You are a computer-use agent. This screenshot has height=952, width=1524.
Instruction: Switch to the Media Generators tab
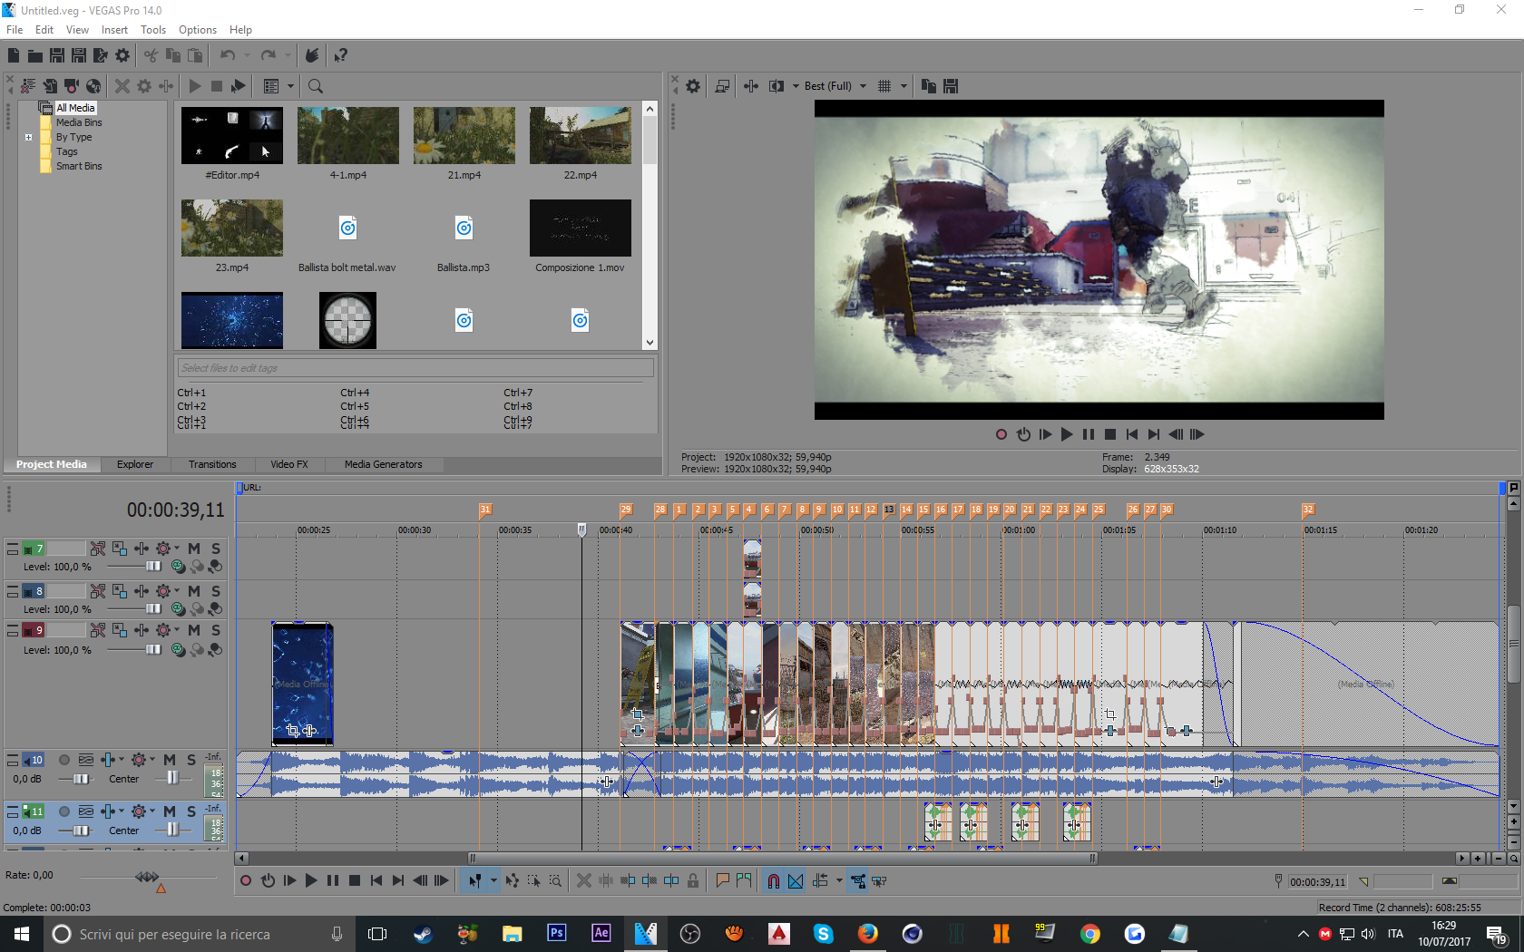pyautogui.click(x=383, y=464)
